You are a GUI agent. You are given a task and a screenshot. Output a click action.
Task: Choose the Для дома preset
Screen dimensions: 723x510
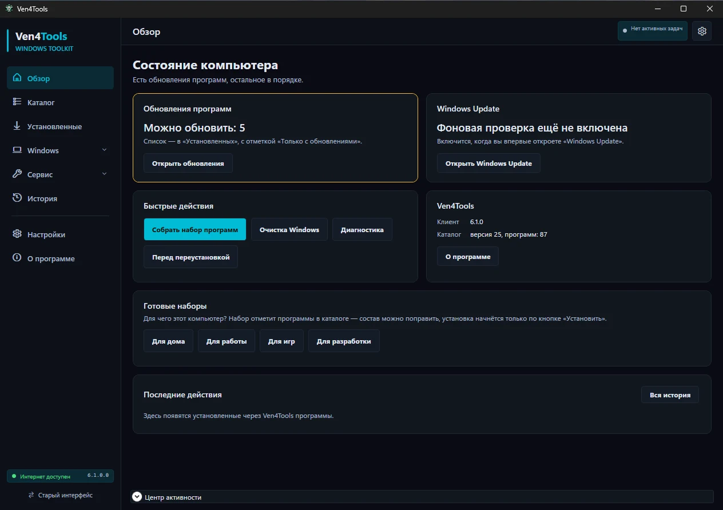pos(168,341)
